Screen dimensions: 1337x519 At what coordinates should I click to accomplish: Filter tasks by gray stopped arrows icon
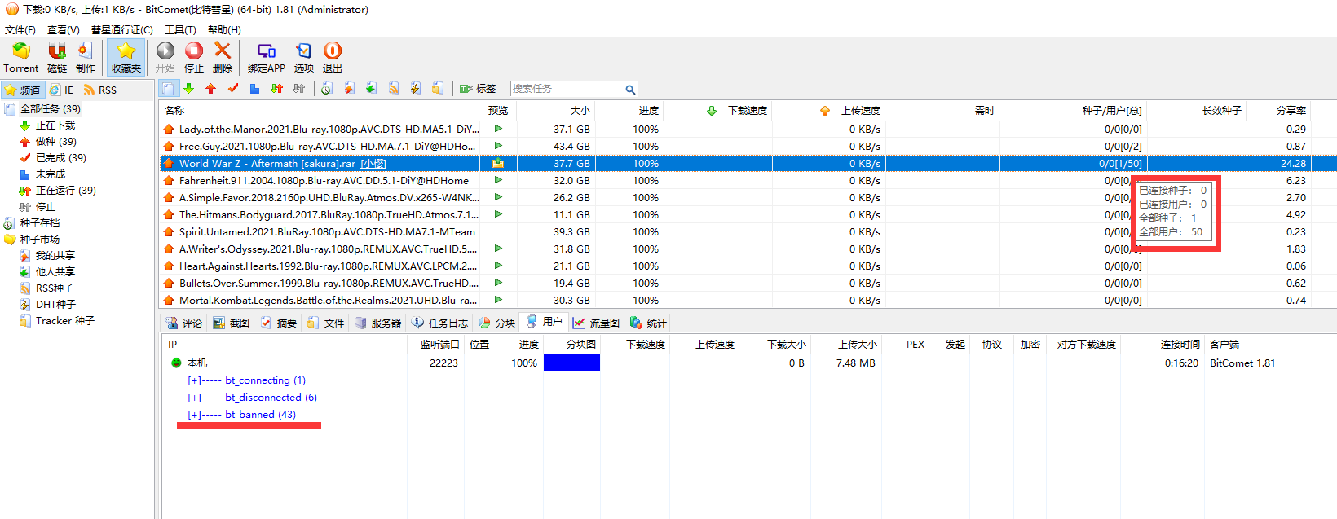click(299, 89)
